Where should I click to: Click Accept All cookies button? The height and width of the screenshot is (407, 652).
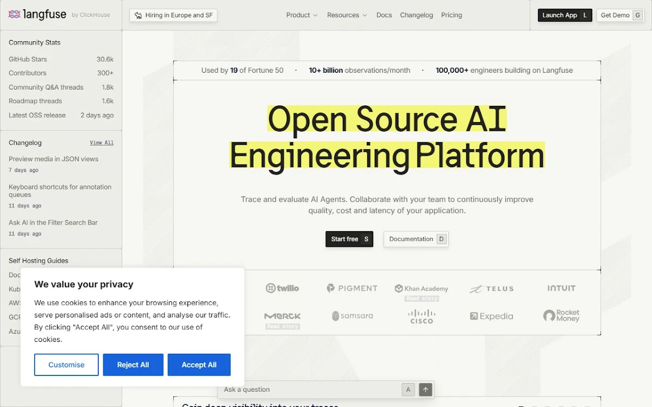coord(199,365)
